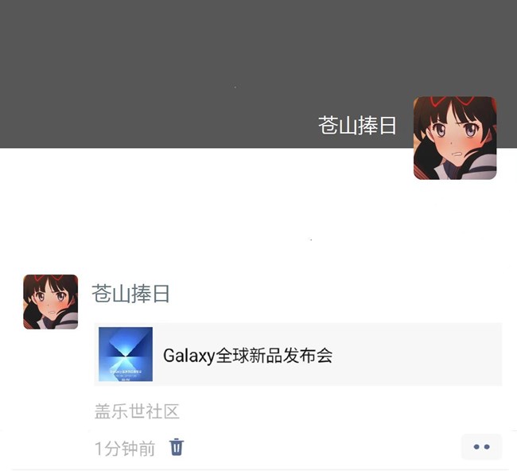Click the red-ribbon anime girl cover avatar
Image resolution: width=517 pixels, height=475 pixels.
click(x=455, y=138)
